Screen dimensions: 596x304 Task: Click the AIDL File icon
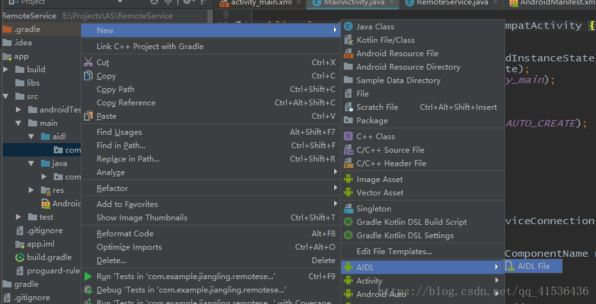point(510,266)
